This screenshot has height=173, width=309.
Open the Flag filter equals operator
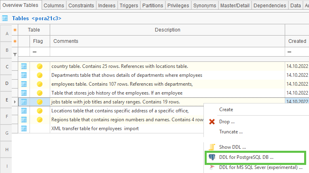(34, 52)
